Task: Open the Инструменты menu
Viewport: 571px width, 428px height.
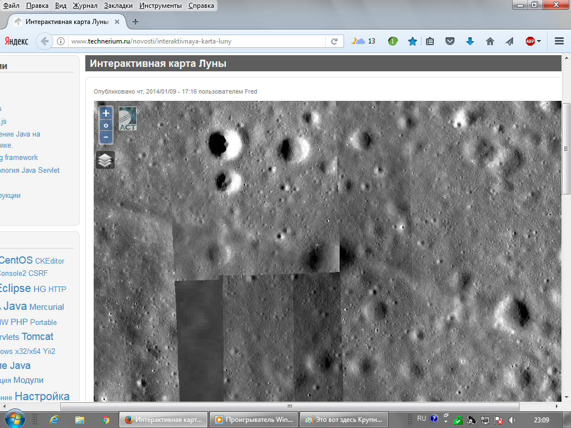Action: point(161,6)
